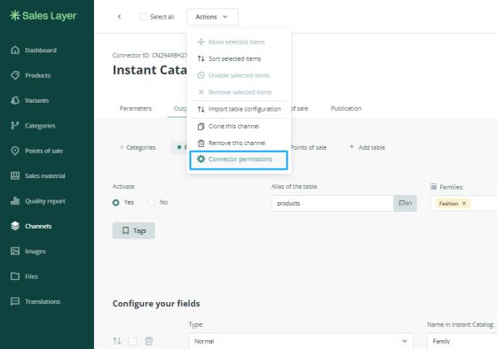Click the Clone this channel copy icon
The height and width of the screenshot is (349, 497).
click(x=201, y=127)
